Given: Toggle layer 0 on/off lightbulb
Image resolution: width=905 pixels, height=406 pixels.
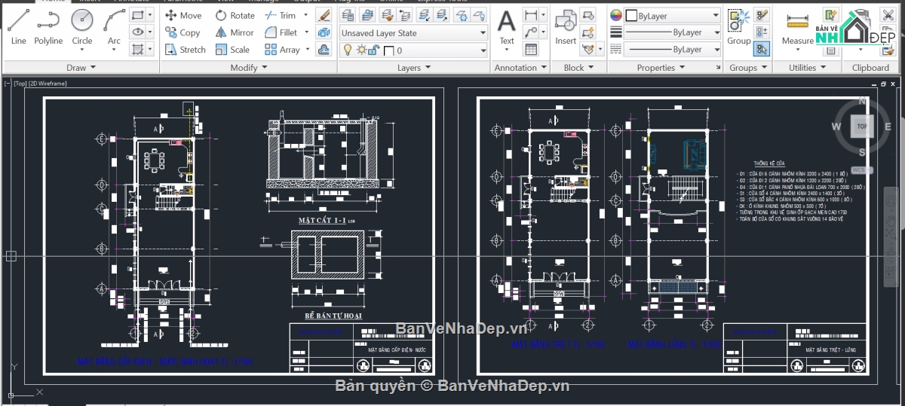Looking at the screenshot, I should (348, 50).
